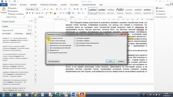The width and height of the screenshot is (173, 97).
Task: Open navigation search options dropdown
Action: coord(31,26)
